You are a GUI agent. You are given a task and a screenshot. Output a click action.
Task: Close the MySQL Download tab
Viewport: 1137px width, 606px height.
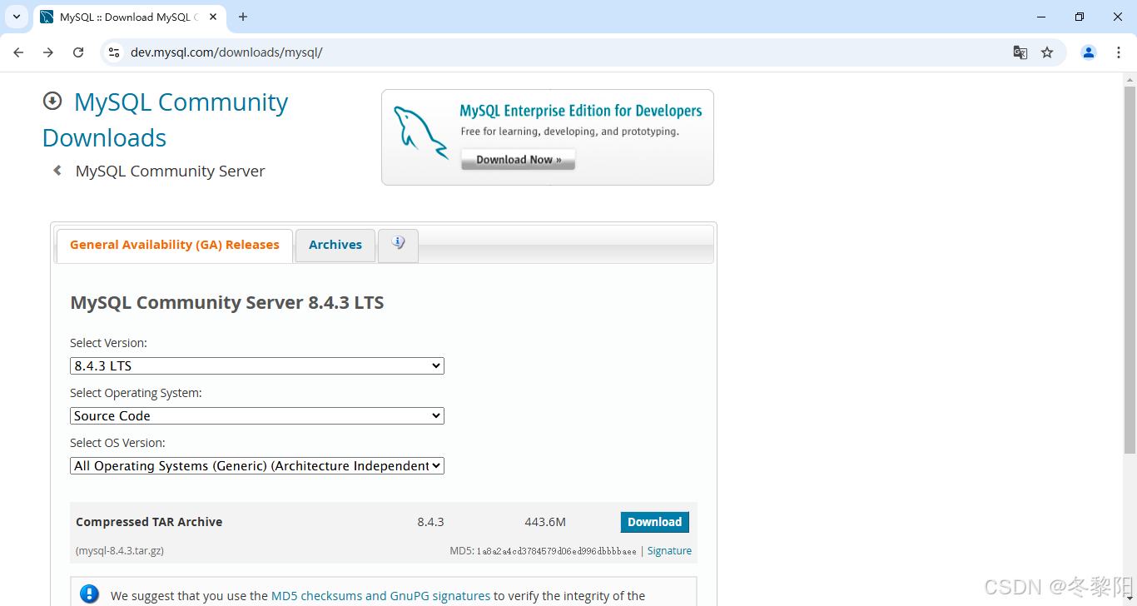213,17
